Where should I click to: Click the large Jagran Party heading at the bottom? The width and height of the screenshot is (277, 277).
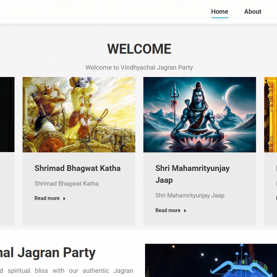pyautogui.click(x=48, y=253)
